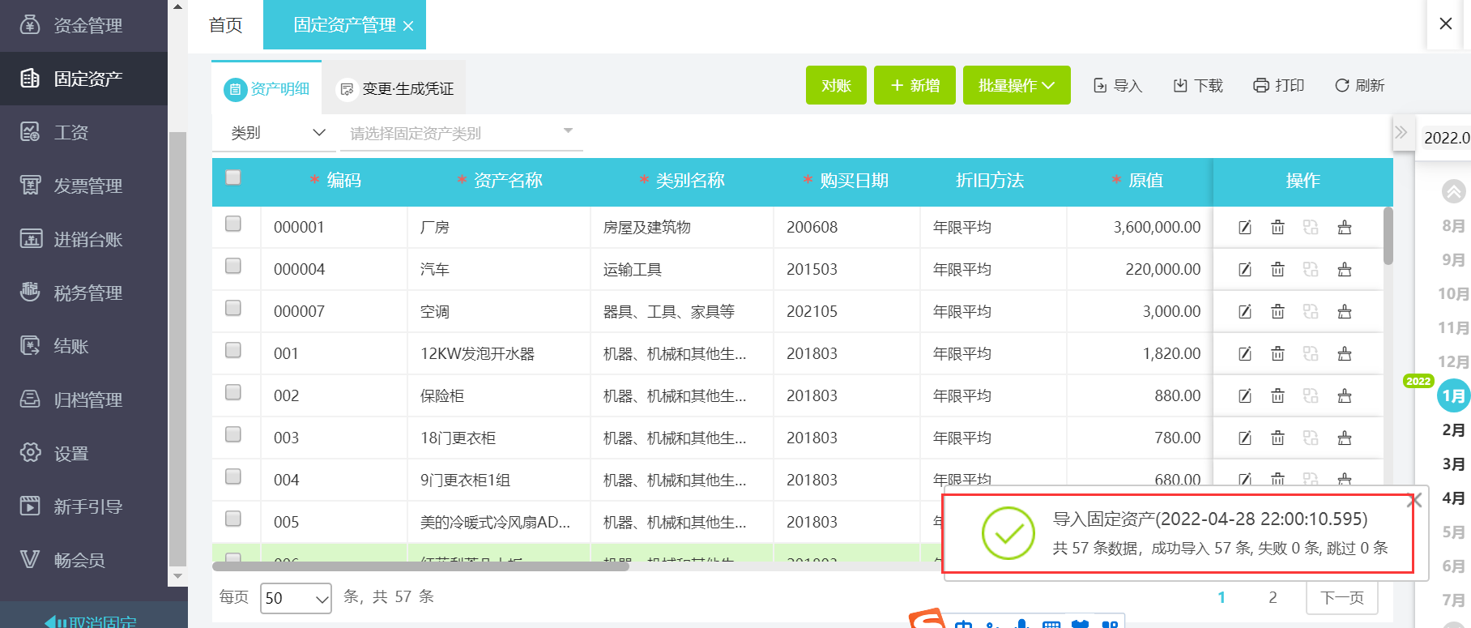Screen dimensions: 1471x628
Task: Click the edit icon for asset 000001
Action: pyautogui.click(x=1245, y=228)
